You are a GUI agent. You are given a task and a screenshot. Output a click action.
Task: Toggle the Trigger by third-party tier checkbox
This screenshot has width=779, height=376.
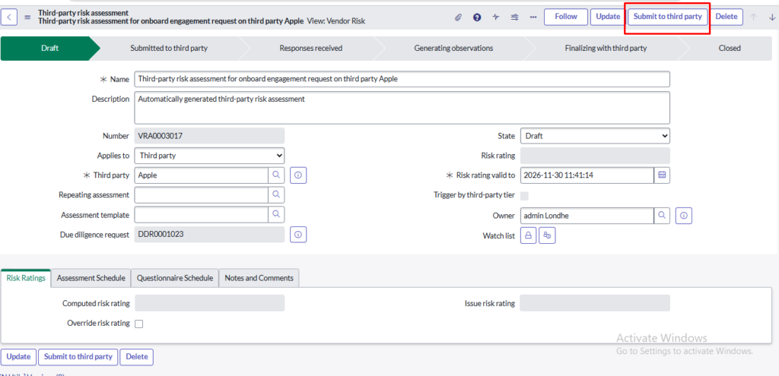524,195
